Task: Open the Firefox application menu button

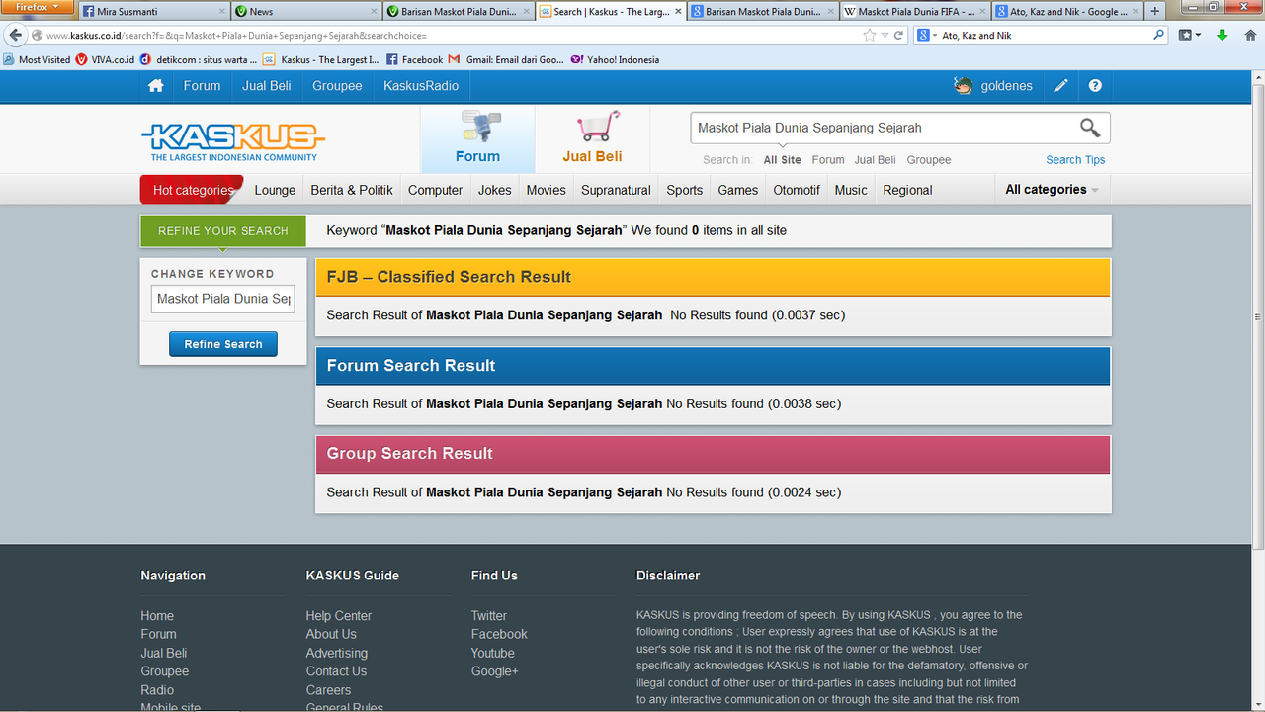Action: pyautogui.click(x=38, y=7)
